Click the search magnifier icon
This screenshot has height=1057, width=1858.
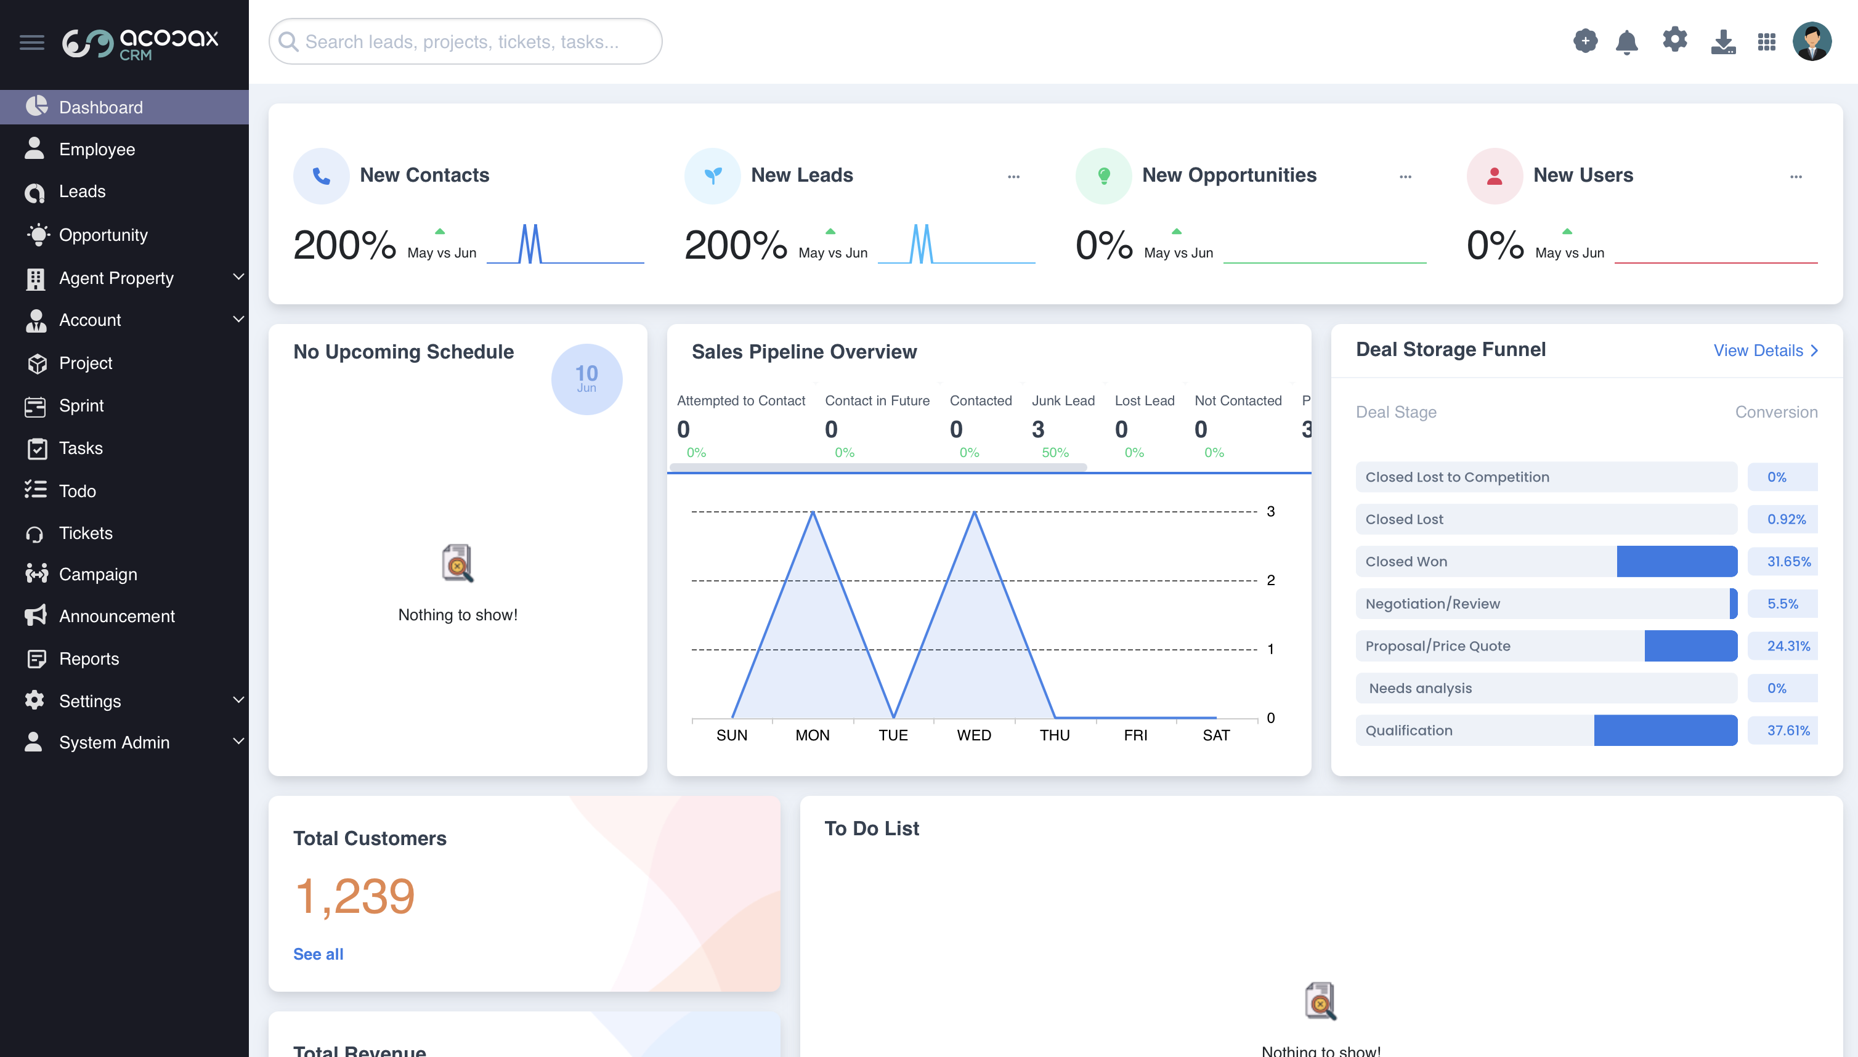pos(289,41)
